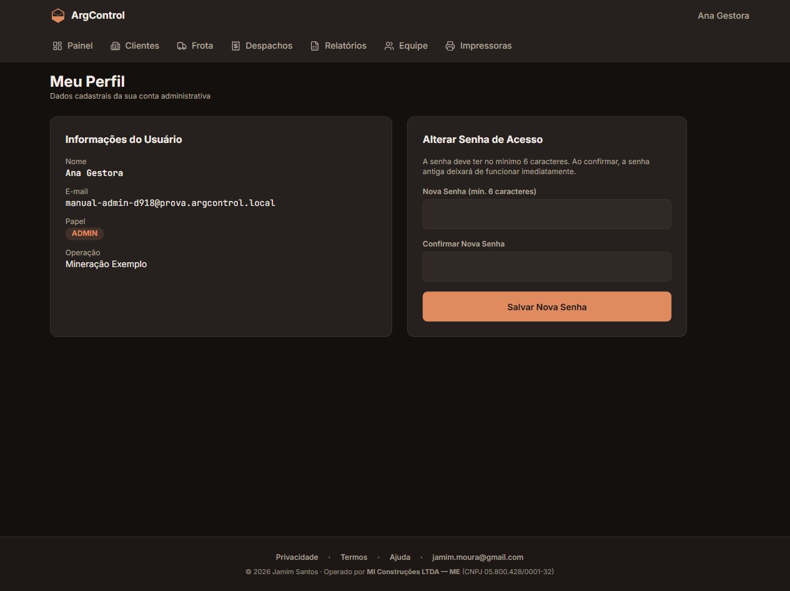
Task: Click the Relatórios document icon
Action: 315,46
